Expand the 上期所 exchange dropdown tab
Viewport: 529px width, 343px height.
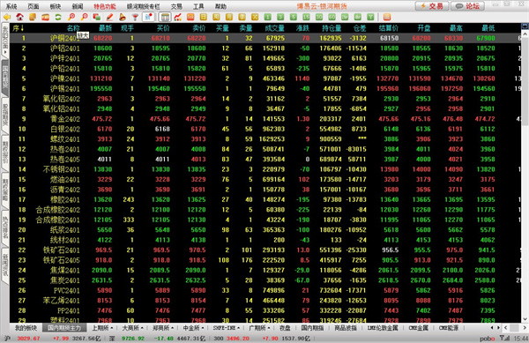pyautogui.click(x=102, y=328)
